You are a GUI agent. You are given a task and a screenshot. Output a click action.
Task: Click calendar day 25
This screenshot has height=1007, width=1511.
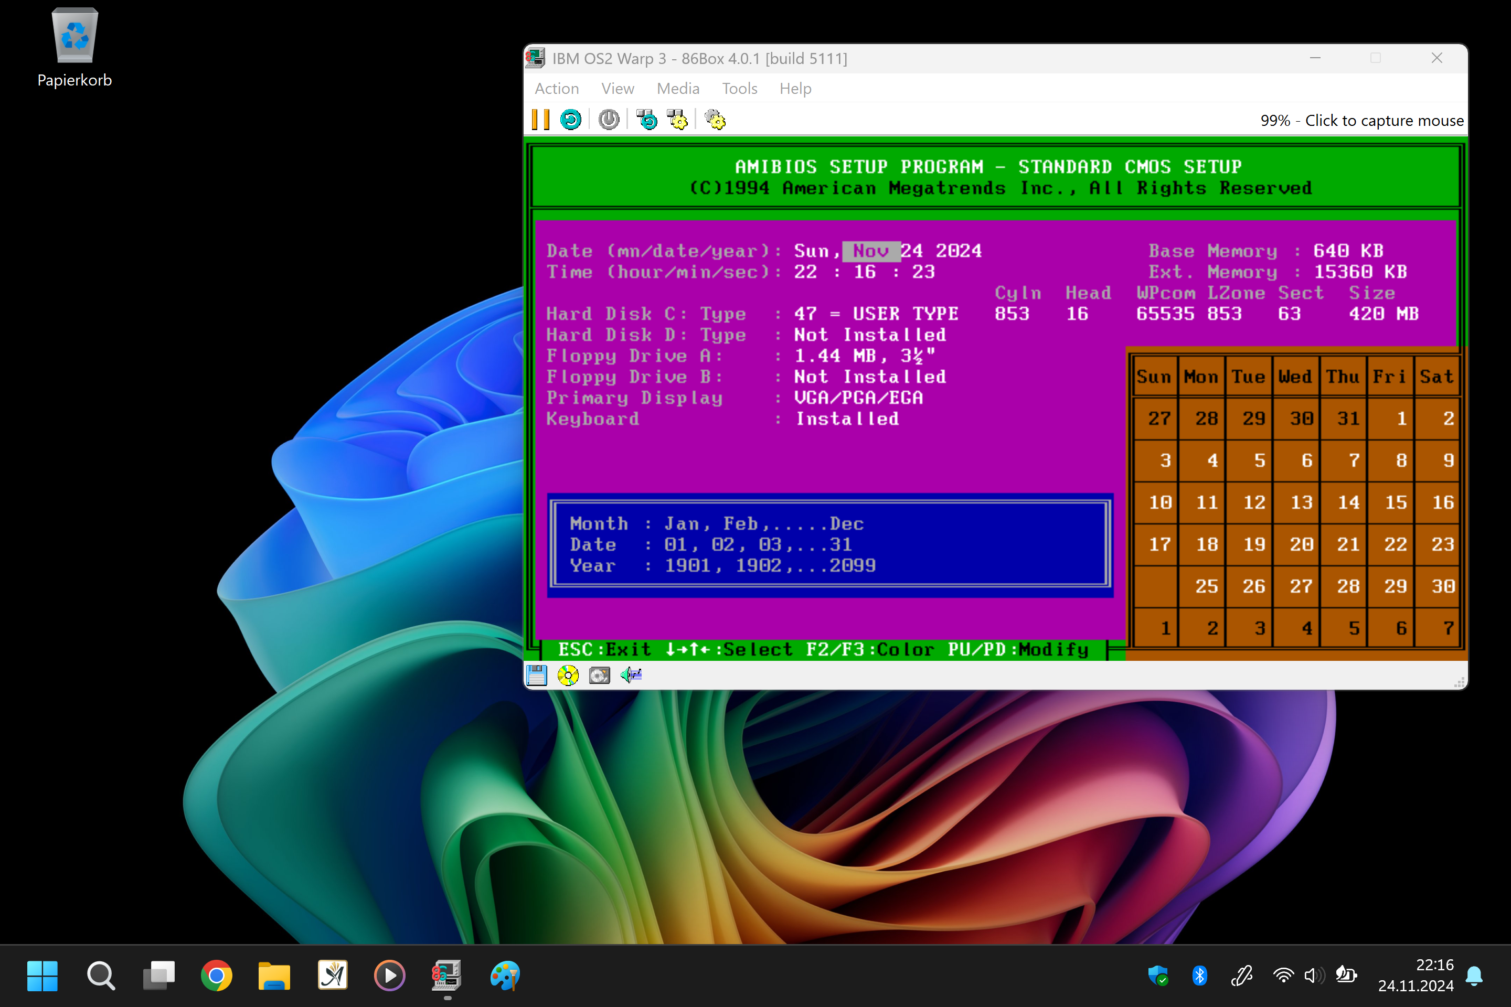(1207, 586)
